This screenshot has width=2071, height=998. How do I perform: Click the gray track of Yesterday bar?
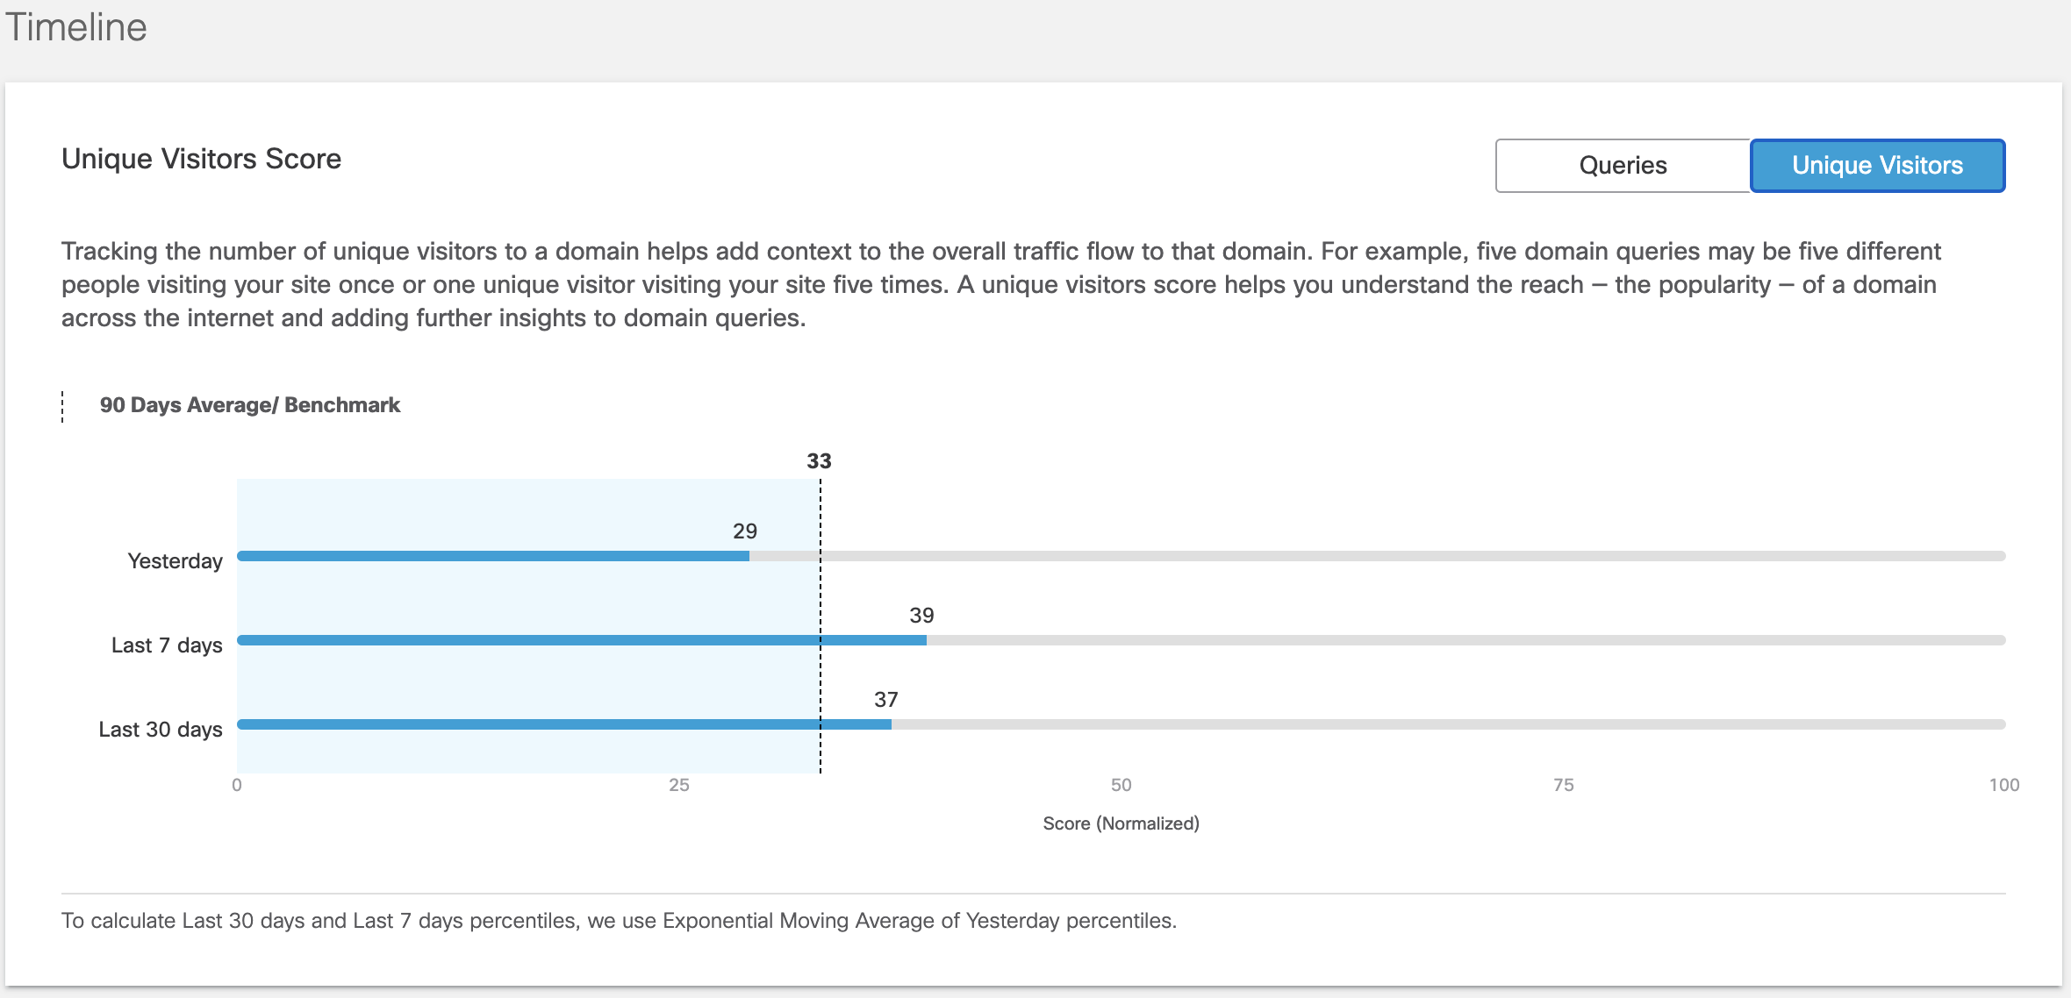click(x=1378, y=556)
